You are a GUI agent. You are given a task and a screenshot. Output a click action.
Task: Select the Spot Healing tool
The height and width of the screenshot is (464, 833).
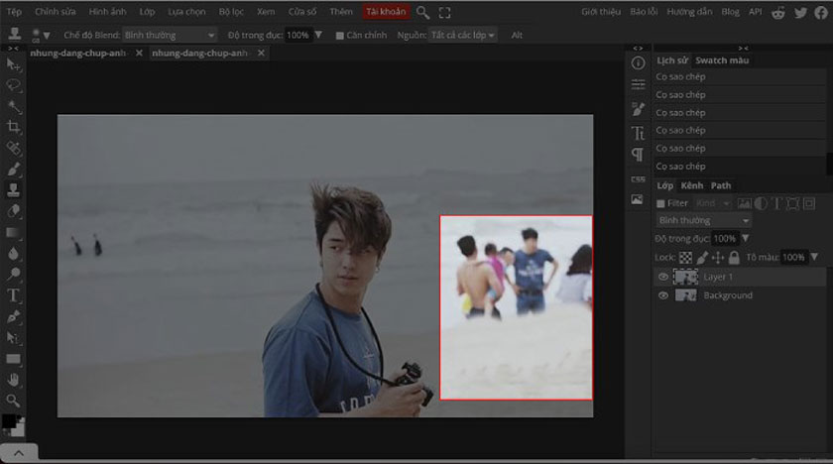(13, 148)
